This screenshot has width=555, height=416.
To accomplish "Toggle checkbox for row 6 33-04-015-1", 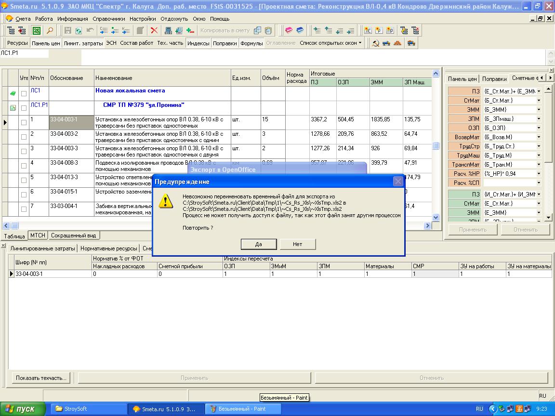I will (x=24, y=195).
